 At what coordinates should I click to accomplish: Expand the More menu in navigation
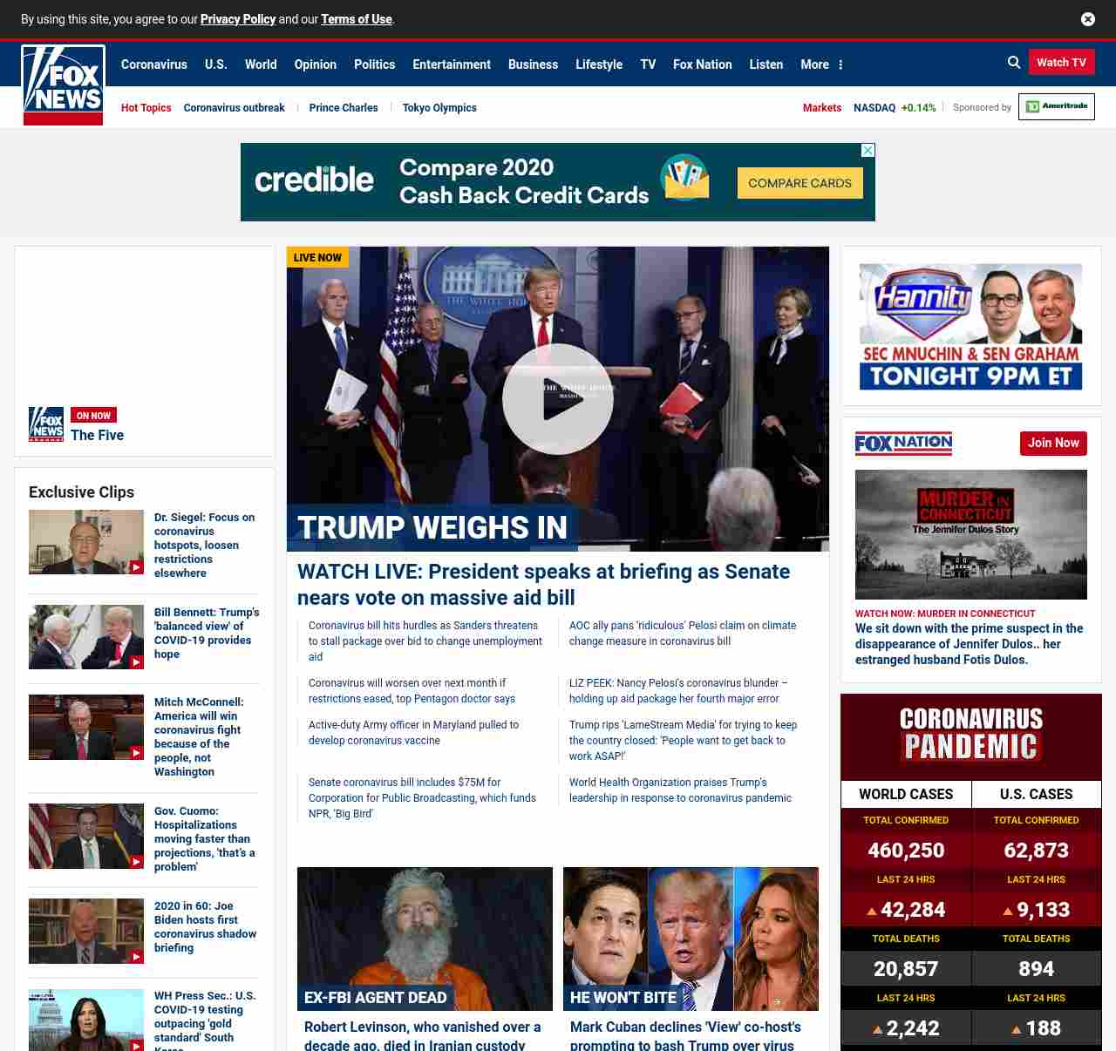point(821,64)
